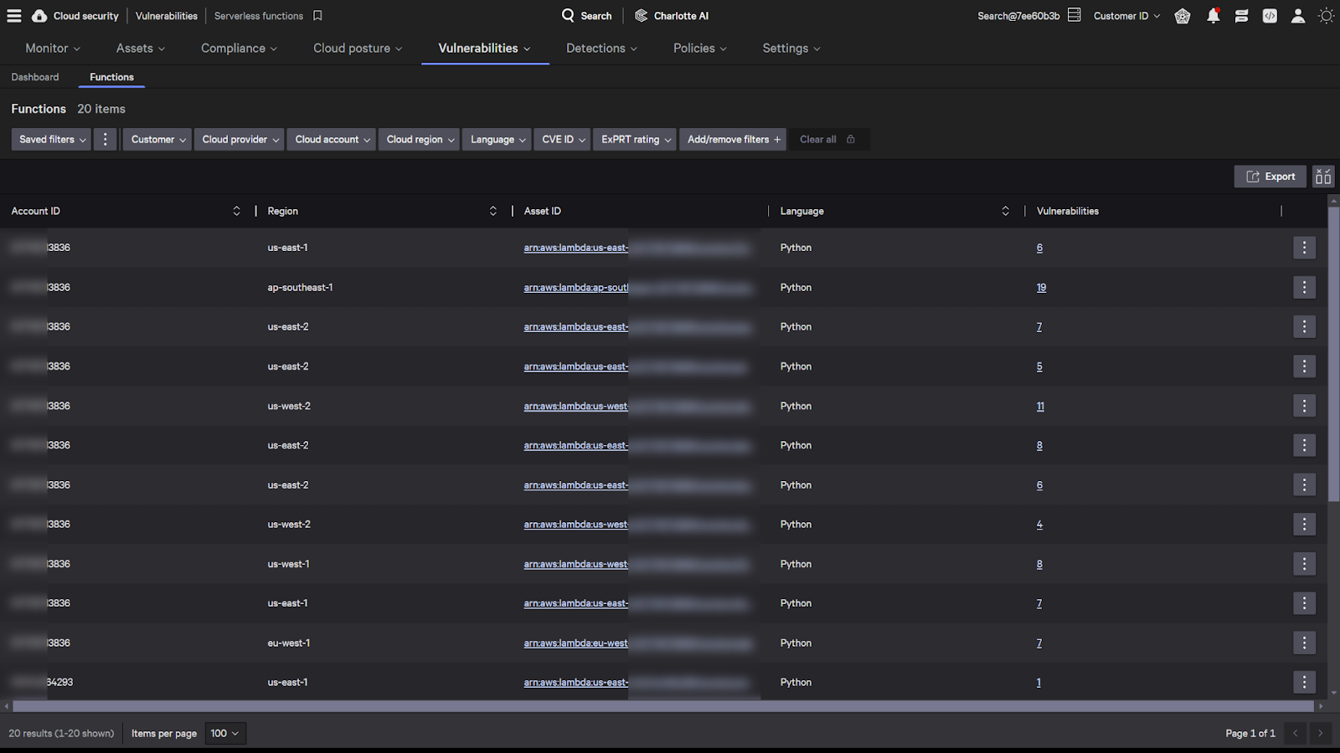
Task: Change Items per page dropdown
Action: [225, 734]
